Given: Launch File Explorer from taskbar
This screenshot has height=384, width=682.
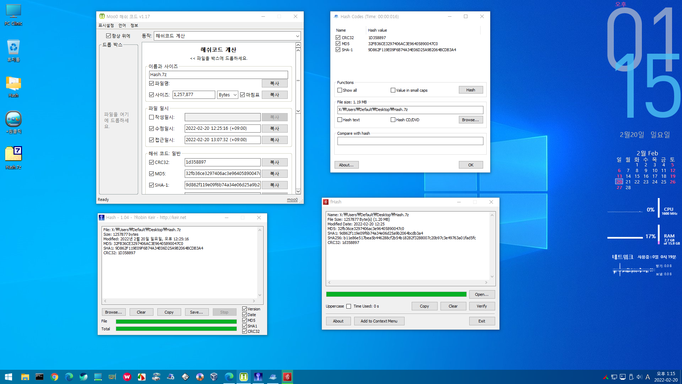Looking at the screenshot, I should click(x=25, y=377).
